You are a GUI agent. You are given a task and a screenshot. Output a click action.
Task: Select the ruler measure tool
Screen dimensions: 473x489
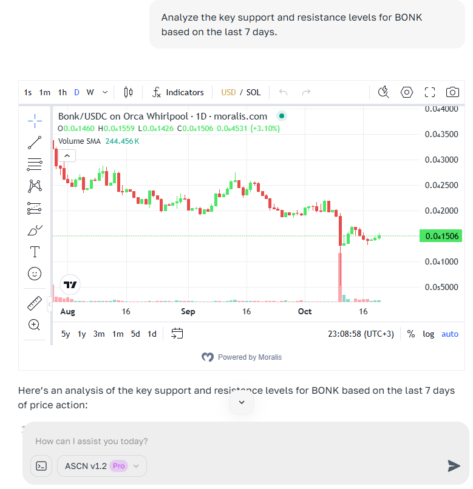tap(35, 303)
